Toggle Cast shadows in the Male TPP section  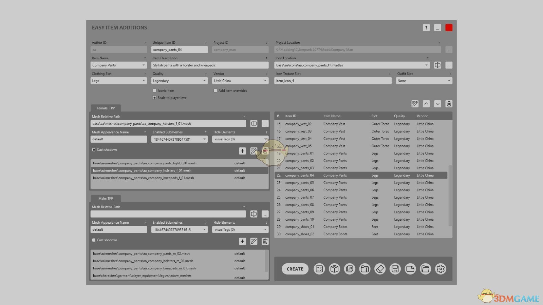pyautogui.click(x=94, y=240)
